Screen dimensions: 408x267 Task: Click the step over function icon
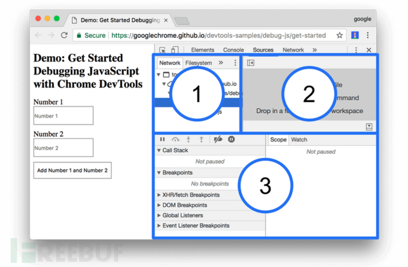pyautogui.click(x=176, y=139)
